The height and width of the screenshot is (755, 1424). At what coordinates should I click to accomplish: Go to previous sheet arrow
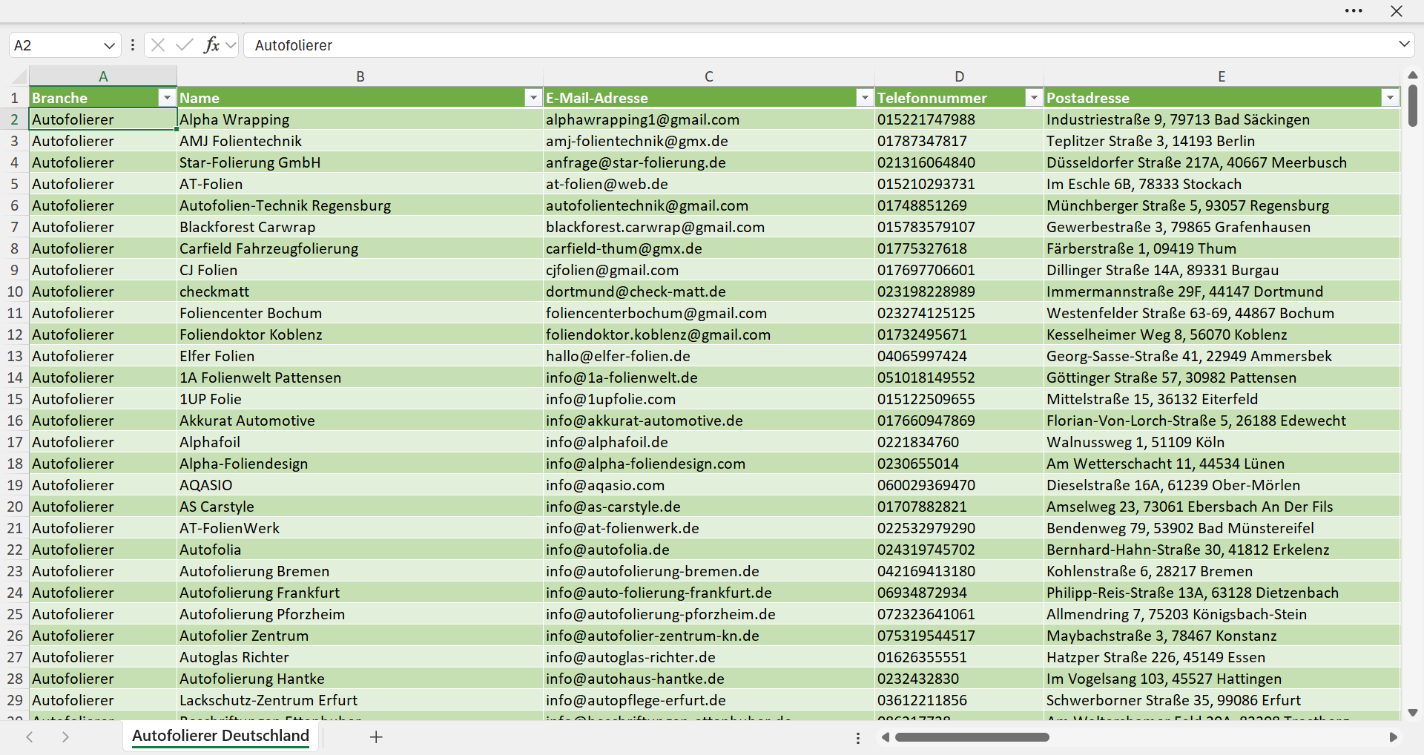click(x=30, y=737)
